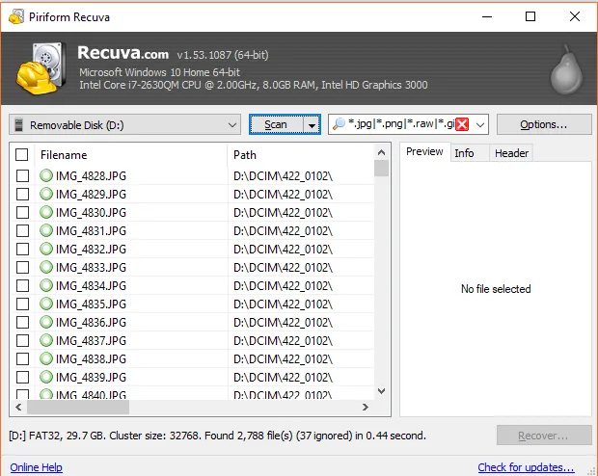Click the scroll up arrow in file list
Screen dimensions: 598x476
381,153
